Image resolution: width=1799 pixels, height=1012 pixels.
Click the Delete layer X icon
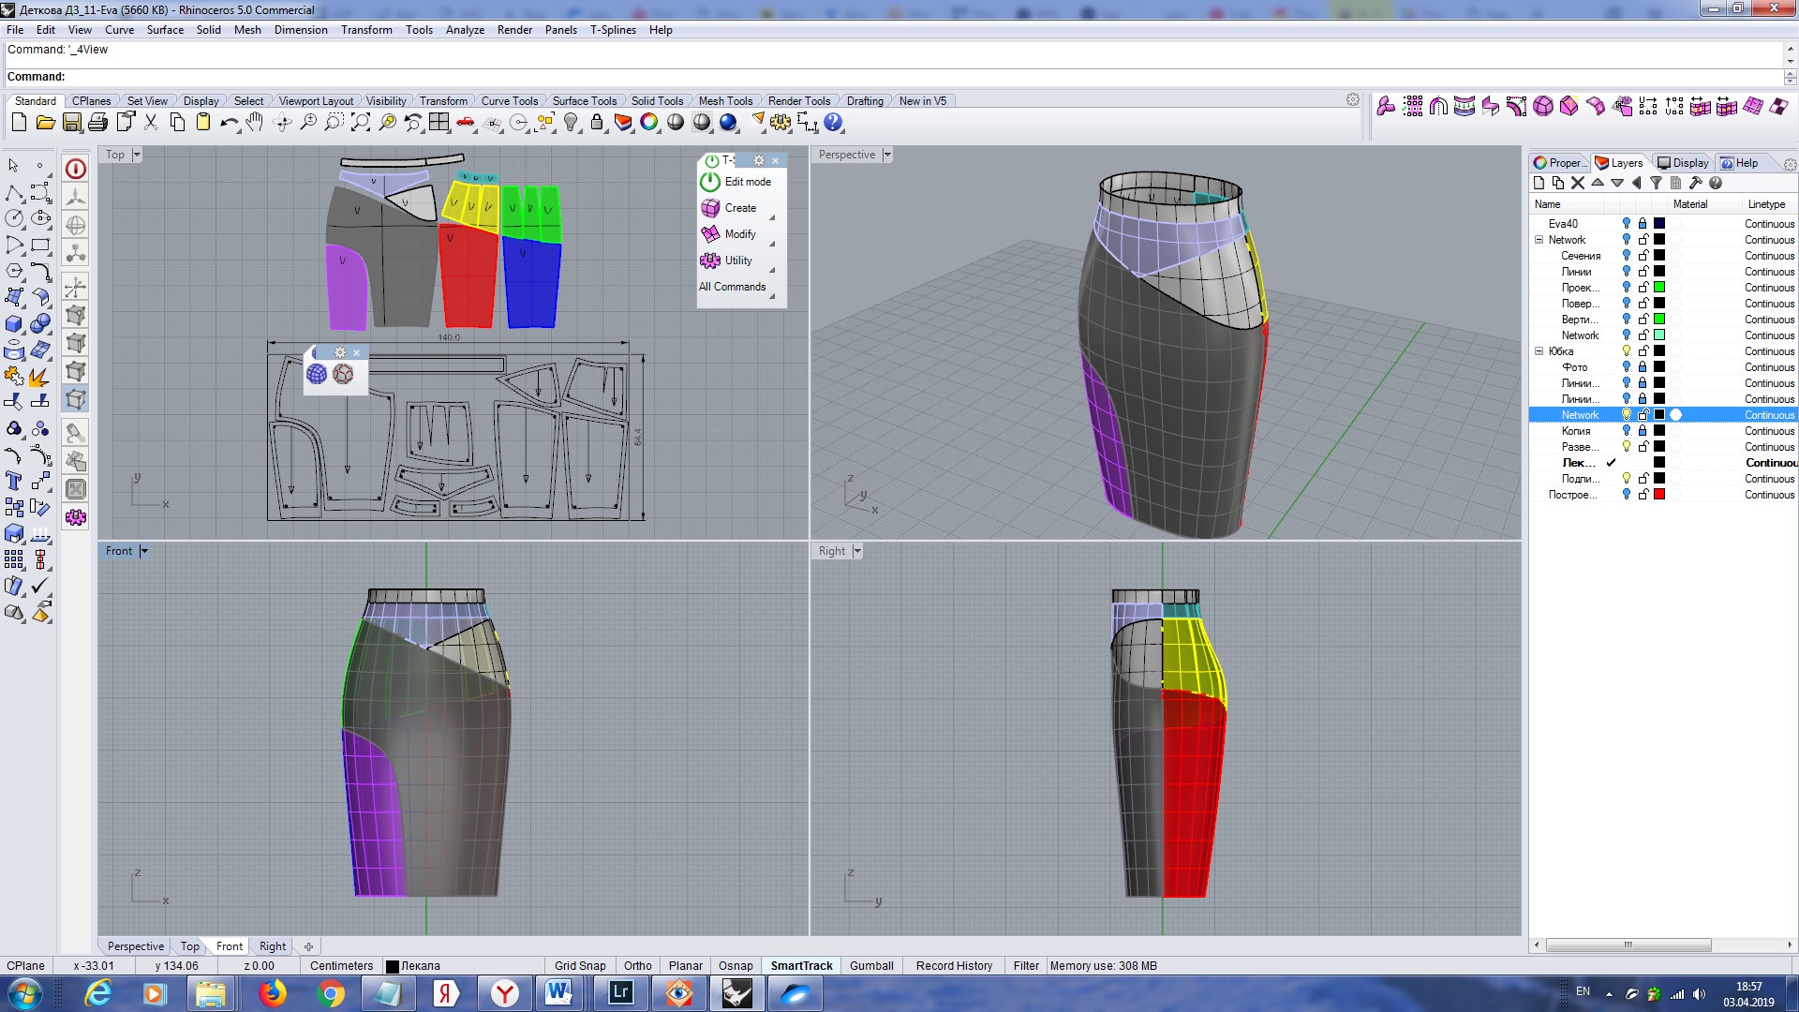click(x=1578, y=184)
